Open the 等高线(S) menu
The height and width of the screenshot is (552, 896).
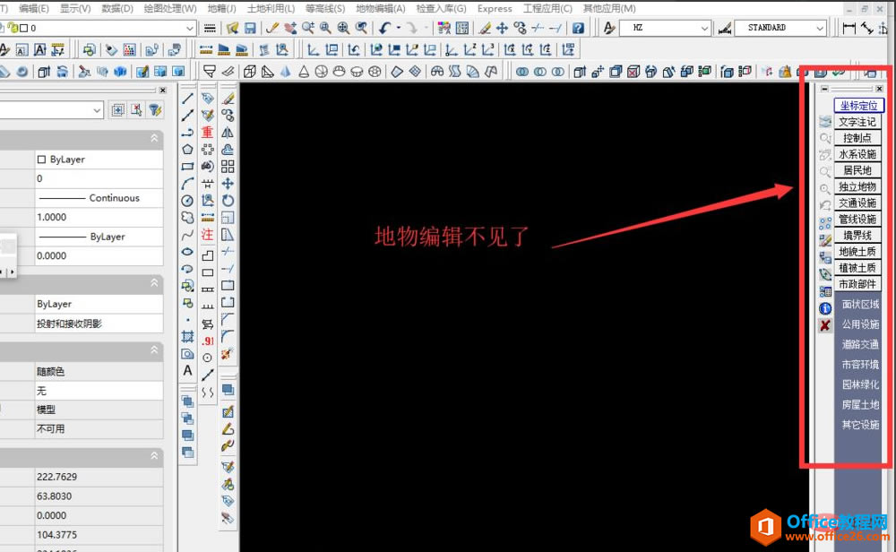[x=325, y=9]
